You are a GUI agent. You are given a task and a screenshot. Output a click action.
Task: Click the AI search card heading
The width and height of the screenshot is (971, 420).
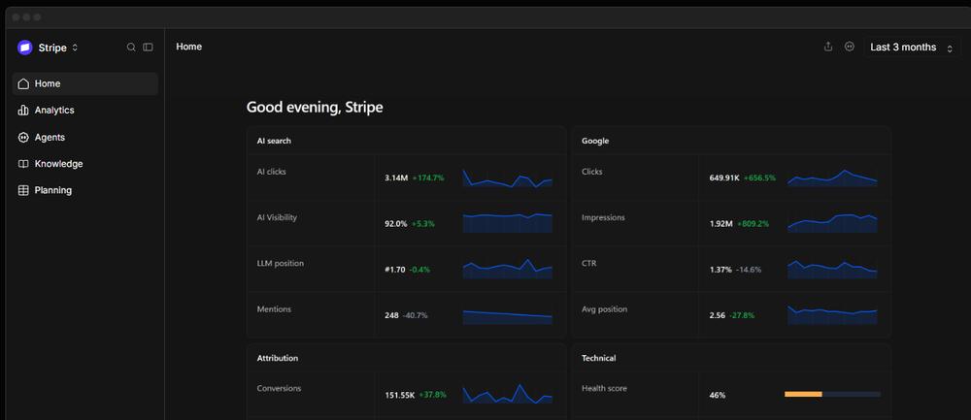[274, 141]
